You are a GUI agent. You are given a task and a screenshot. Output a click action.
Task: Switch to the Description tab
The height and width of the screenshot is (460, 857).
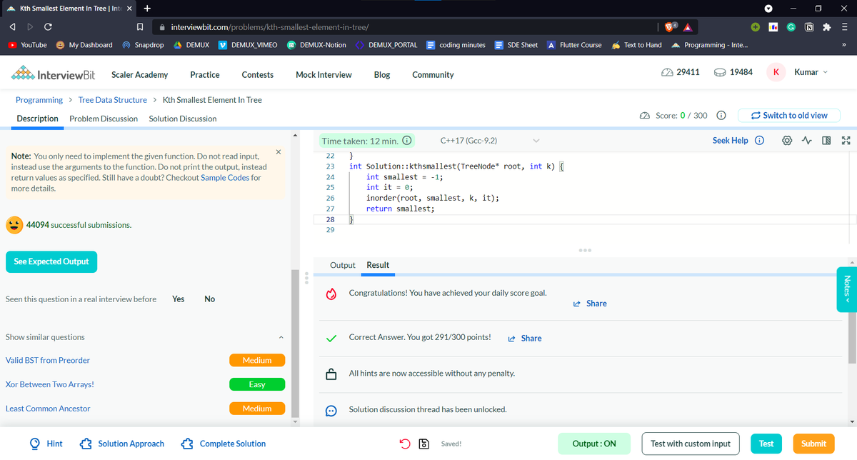(x=37, y=119)
